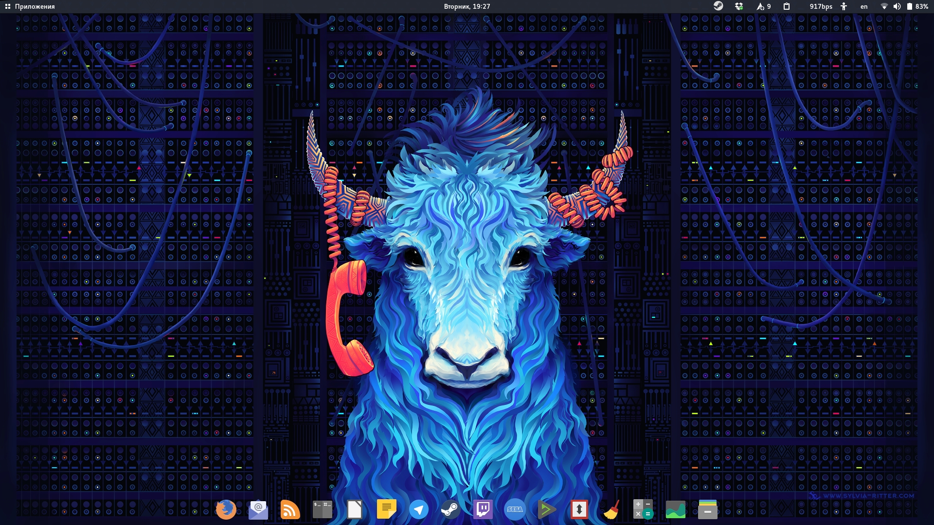The height and width of the screenshot is (525, 934).
Task: Open the clipboard manager tray icon
Action: point(787,6)
